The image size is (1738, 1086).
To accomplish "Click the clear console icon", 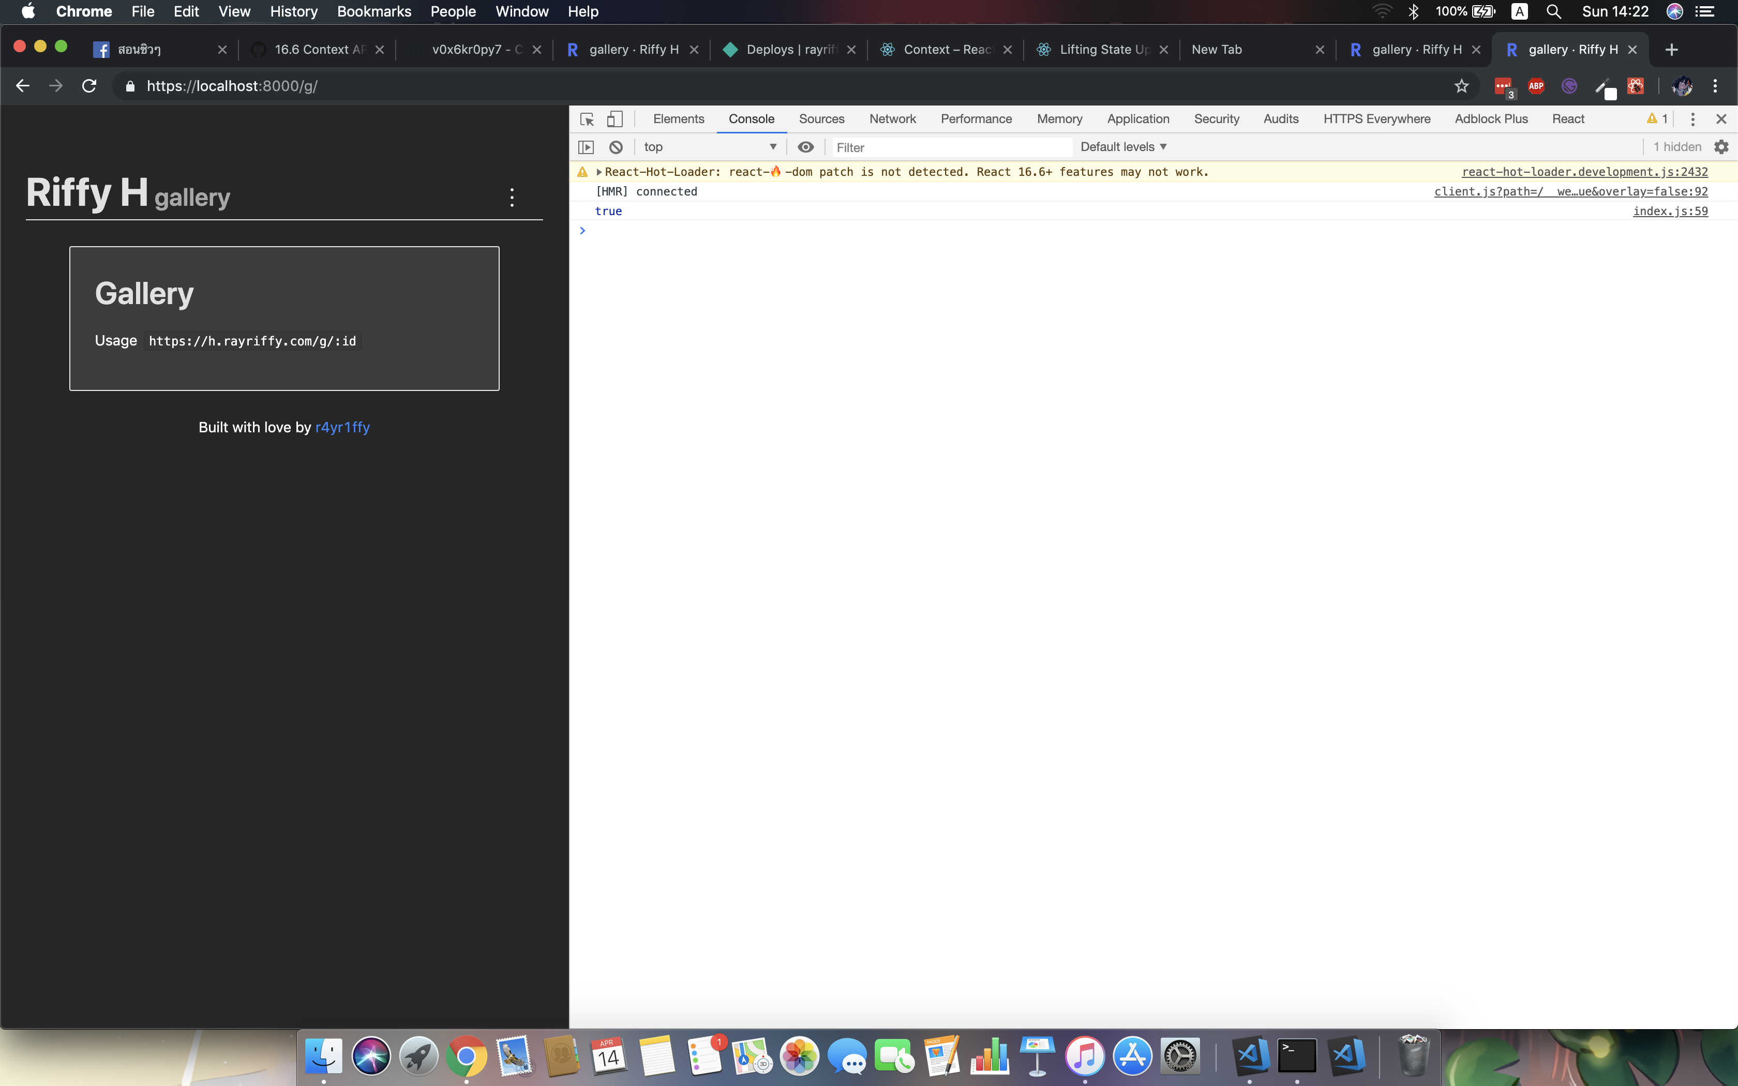I will (617, 146).
